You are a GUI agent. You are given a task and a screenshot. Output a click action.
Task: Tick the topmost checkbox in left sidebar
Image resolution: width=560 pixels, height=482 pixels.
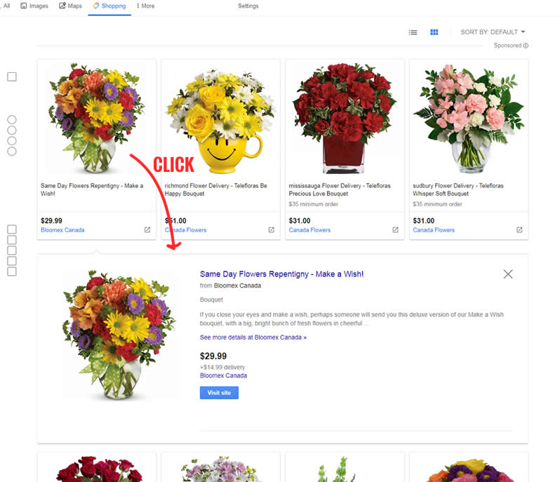click(12, 76)
